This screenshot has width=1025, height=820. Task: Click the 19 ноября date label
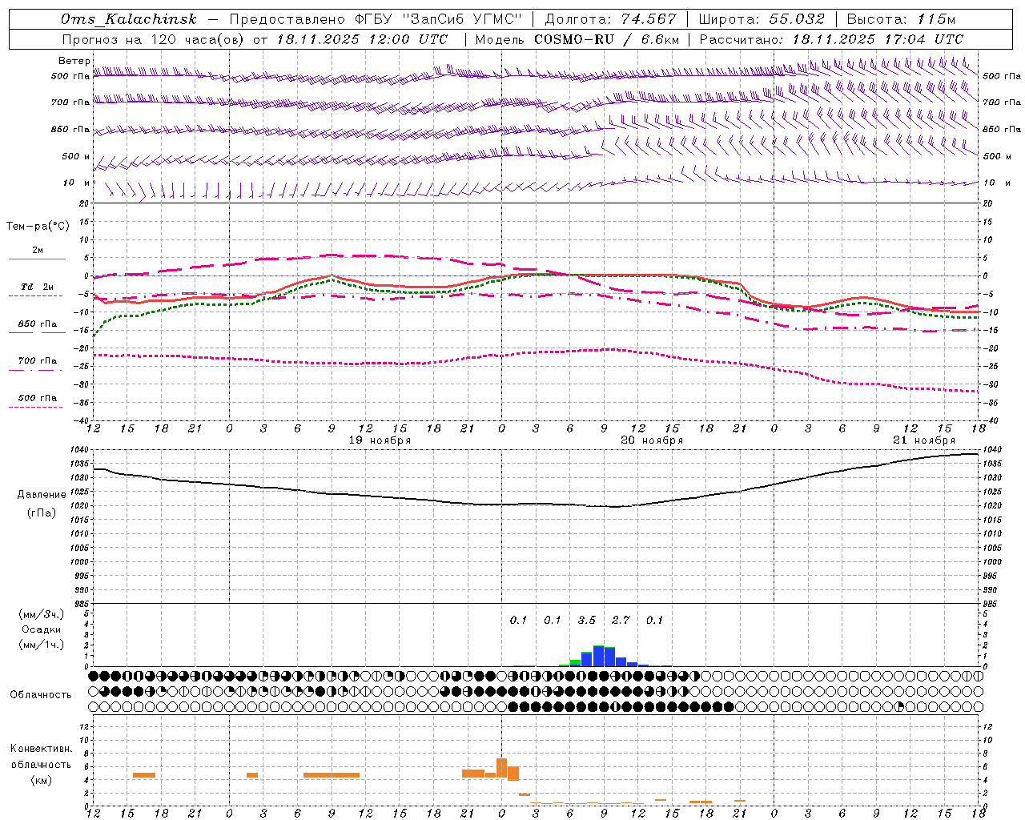pos(380,440)
